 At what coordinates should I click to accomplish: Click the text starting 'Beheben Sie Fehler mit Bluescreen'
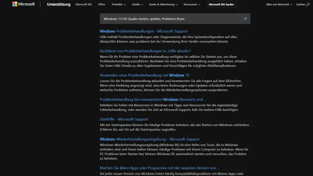click(x=169, y=107)
